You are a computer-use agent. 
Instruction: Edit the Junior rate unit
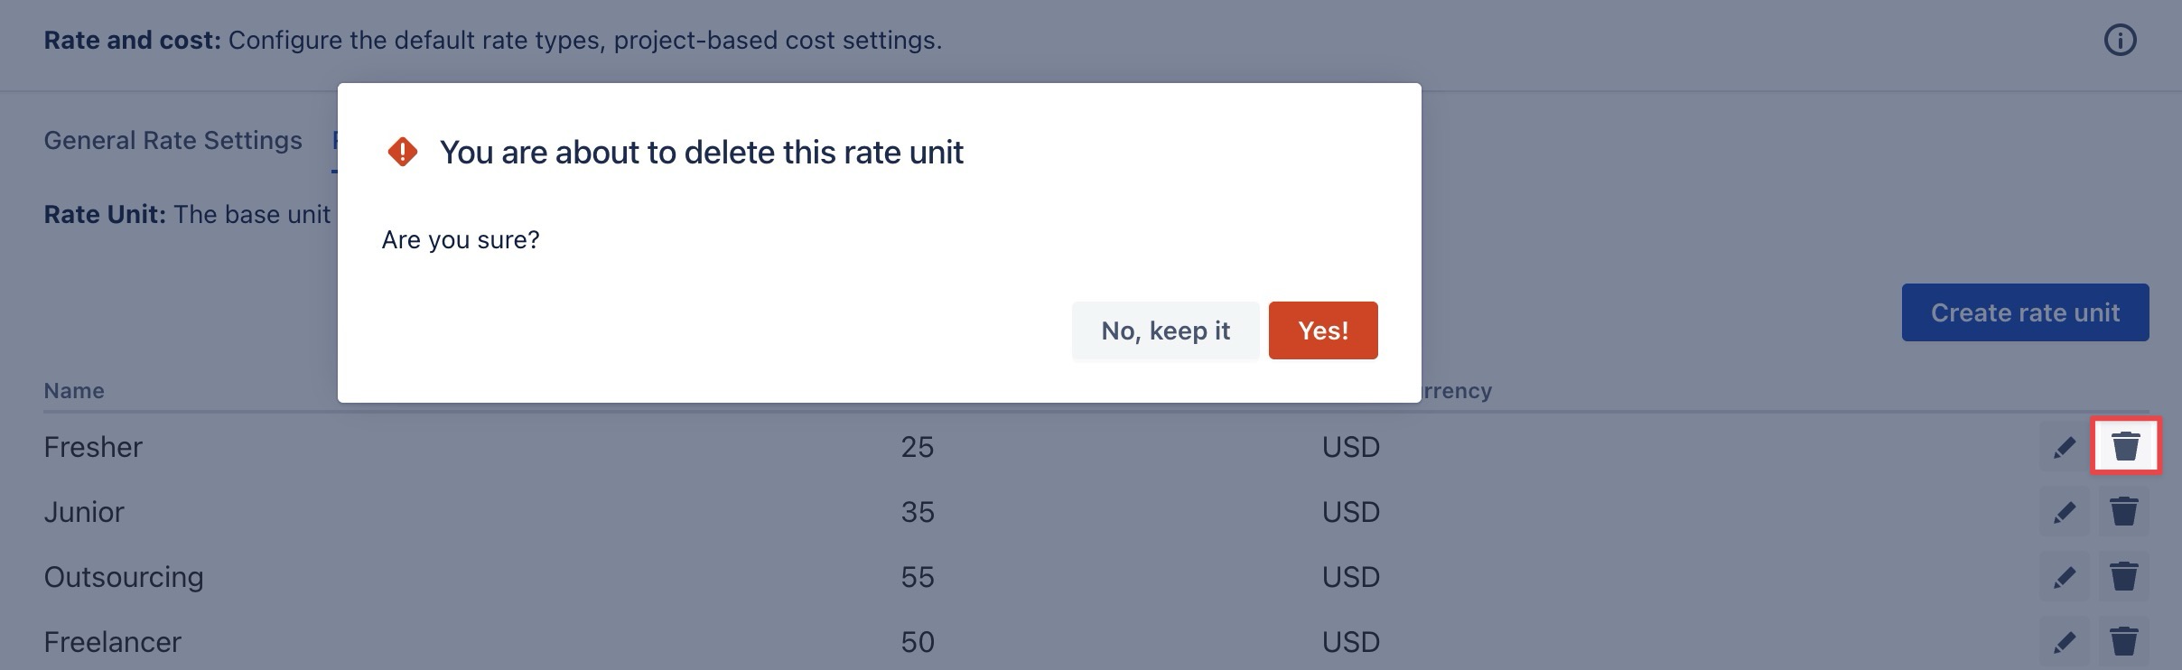(2064, 512)
